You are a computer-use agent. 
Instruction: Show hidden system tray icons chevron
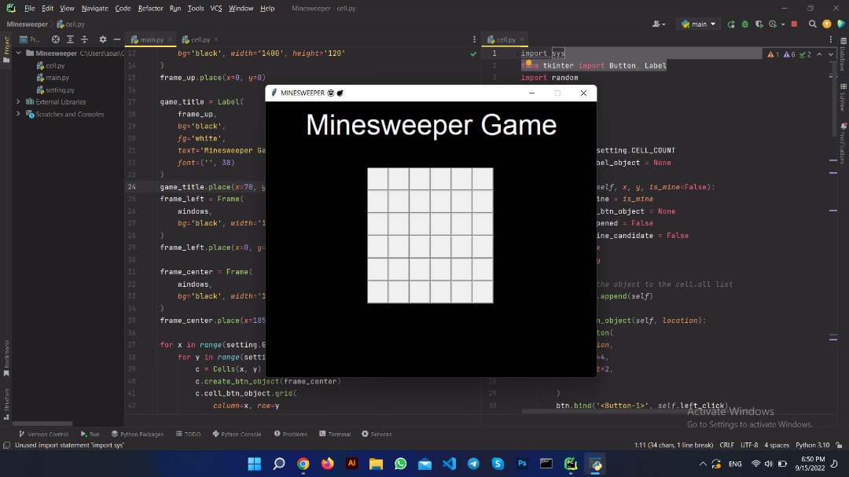click(702, 464)
